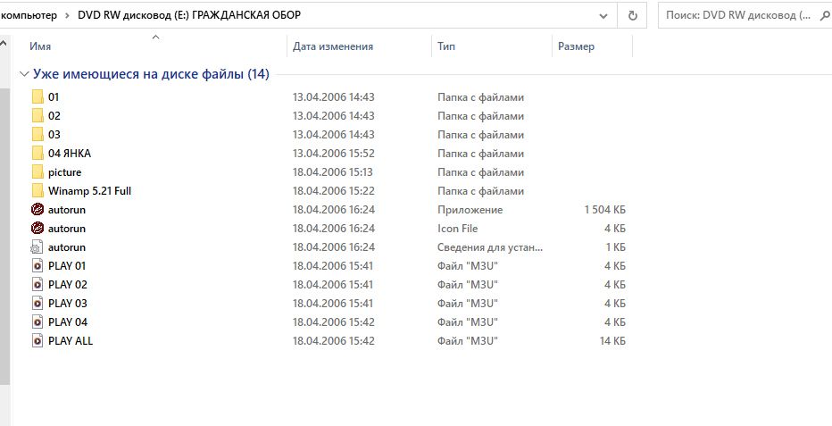
Task: Click the folder name text 'Winamp 5.21 Full'
Action: [89, 190]
